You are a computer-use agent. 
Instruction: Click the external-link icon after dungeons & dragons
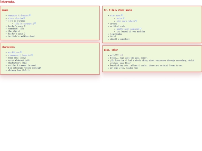click(x=30, y=15)
